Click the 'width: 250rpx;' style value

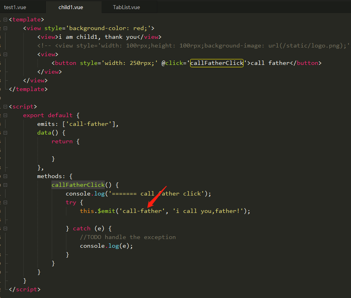click(x=130, y=63)
